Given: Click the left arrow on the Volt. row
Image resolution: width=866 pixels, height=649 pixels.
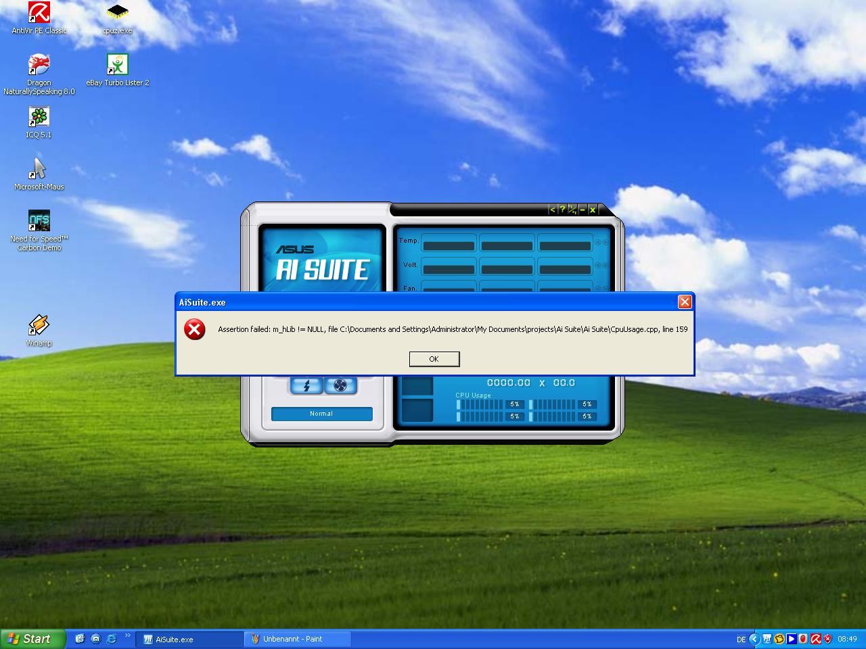Looking at the screenshot, I should (598, 266).
